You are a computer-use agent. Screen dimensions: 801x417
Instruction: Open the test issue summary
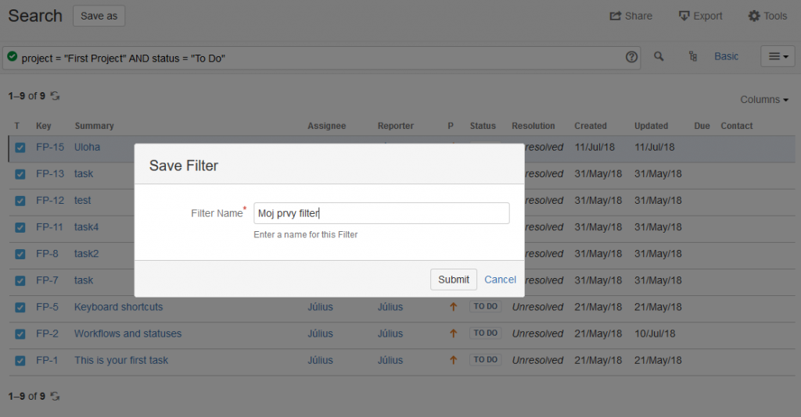(82, 201)
